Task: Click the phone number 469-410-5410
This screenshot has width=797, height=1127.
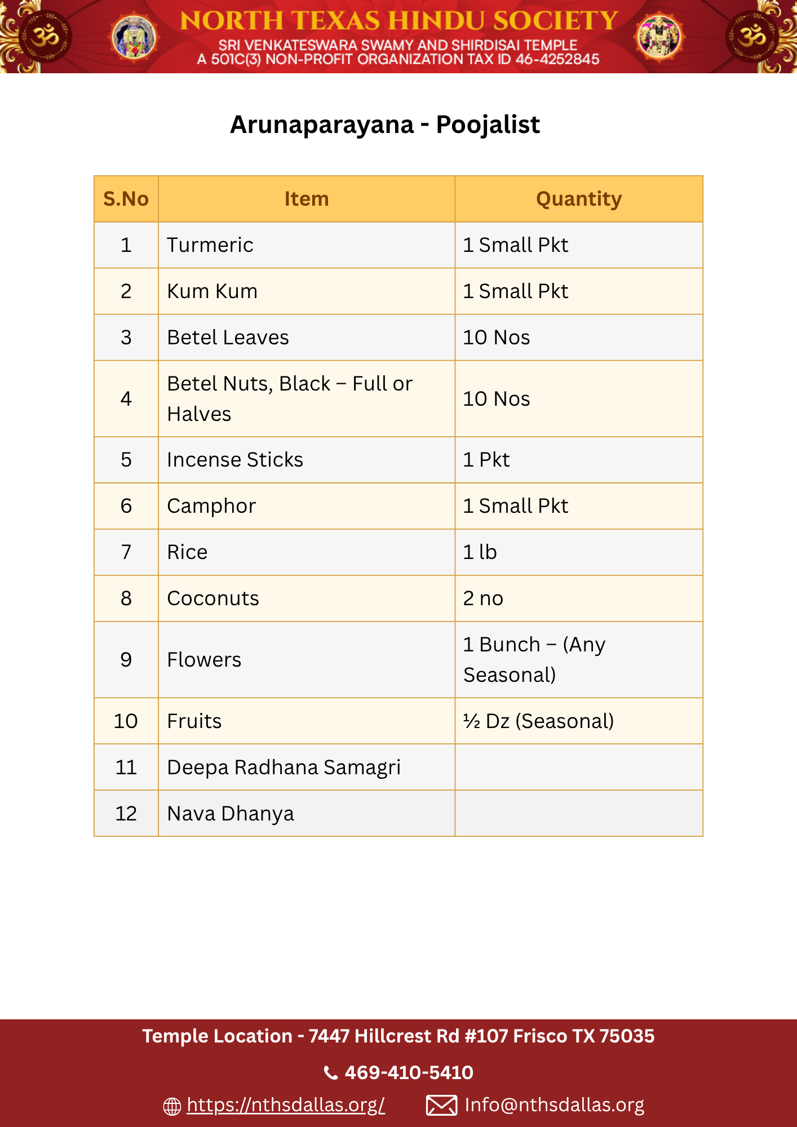Action: click(409, 1072)
